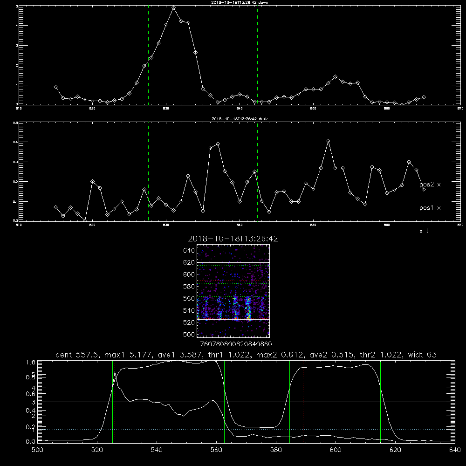Click the green vertical line near 615 in the bottom plot
Image resolution: width=466 pixels, height=466 pixels.
380,402
